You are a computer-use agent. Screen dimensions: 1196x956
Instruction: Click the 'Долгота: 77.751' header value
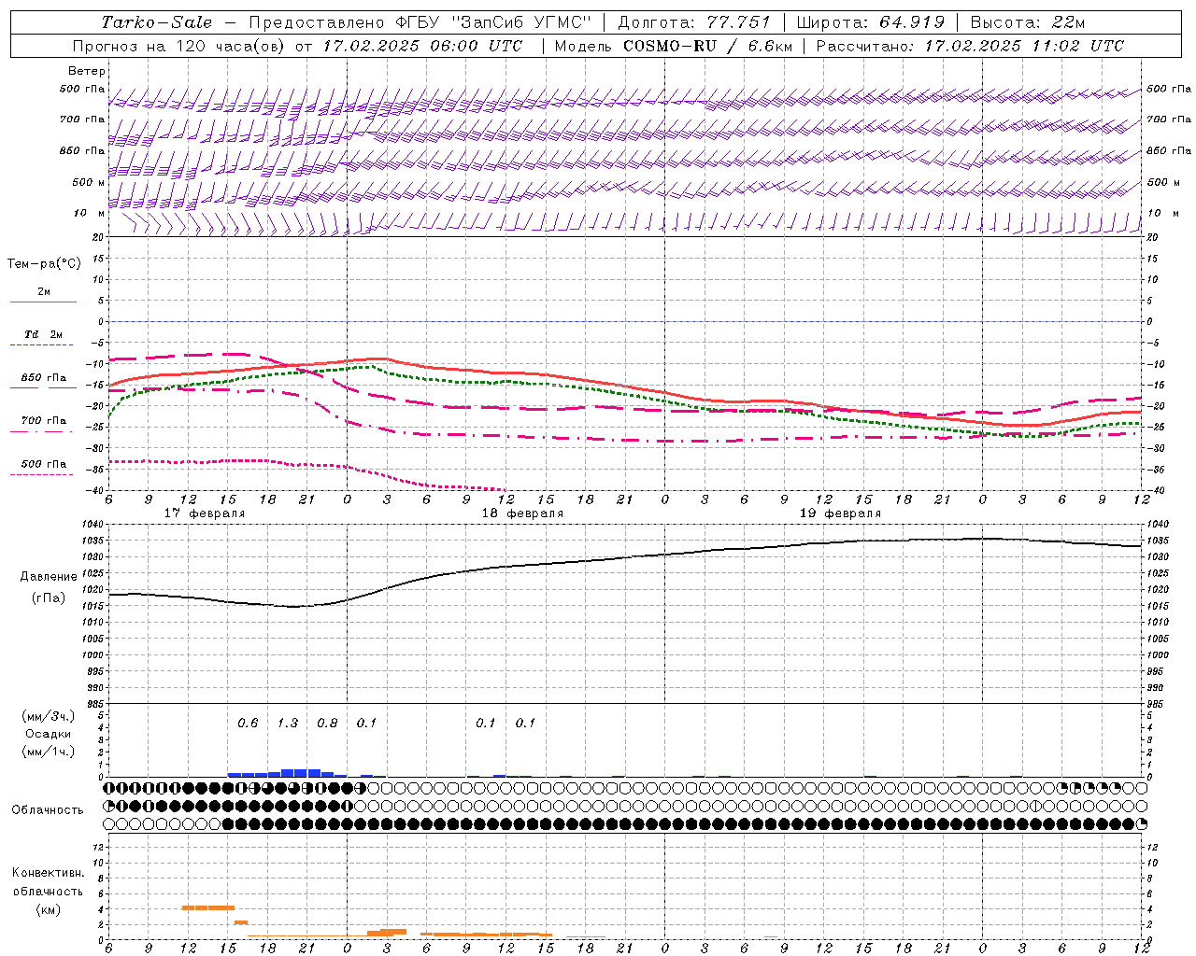tap(694, 22)
